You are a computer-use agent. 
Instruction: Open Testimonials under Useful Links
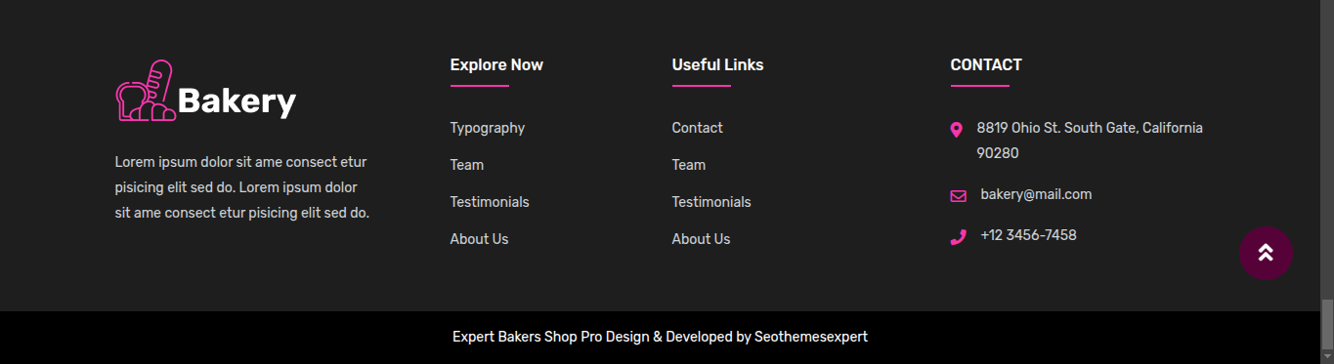point(710,202)
